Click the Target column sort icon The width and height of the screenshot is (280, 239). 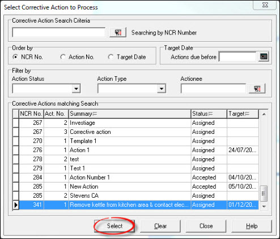(247, 114)
